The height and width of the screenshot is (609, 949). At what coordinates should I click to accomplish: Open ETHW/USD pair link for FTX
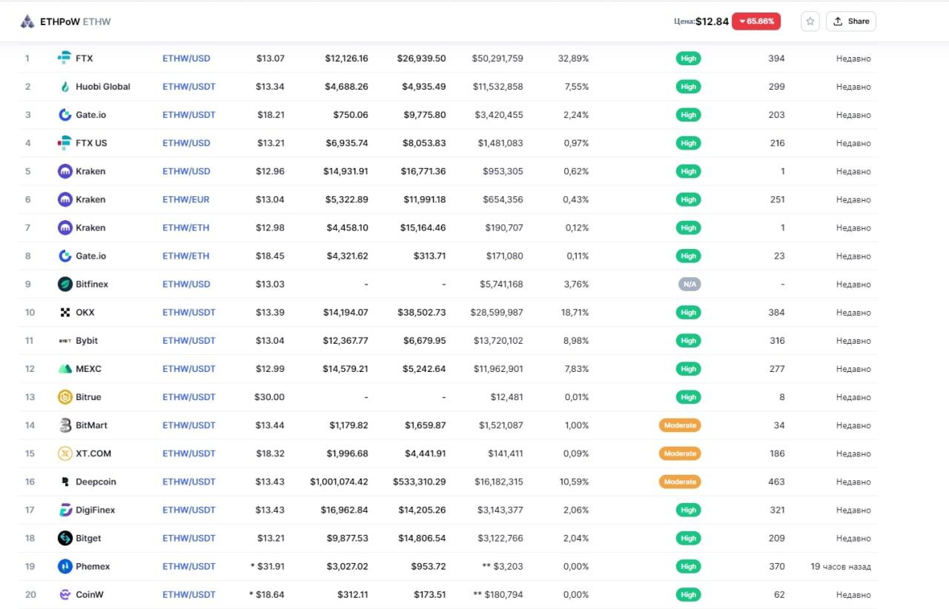pos(186,59)
